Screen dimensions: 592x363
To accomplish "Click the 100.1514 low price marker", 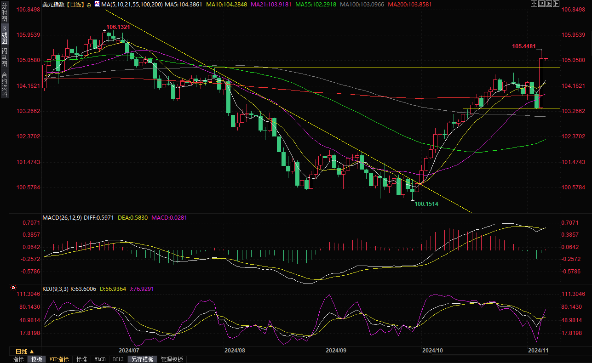I will [426, 204].
